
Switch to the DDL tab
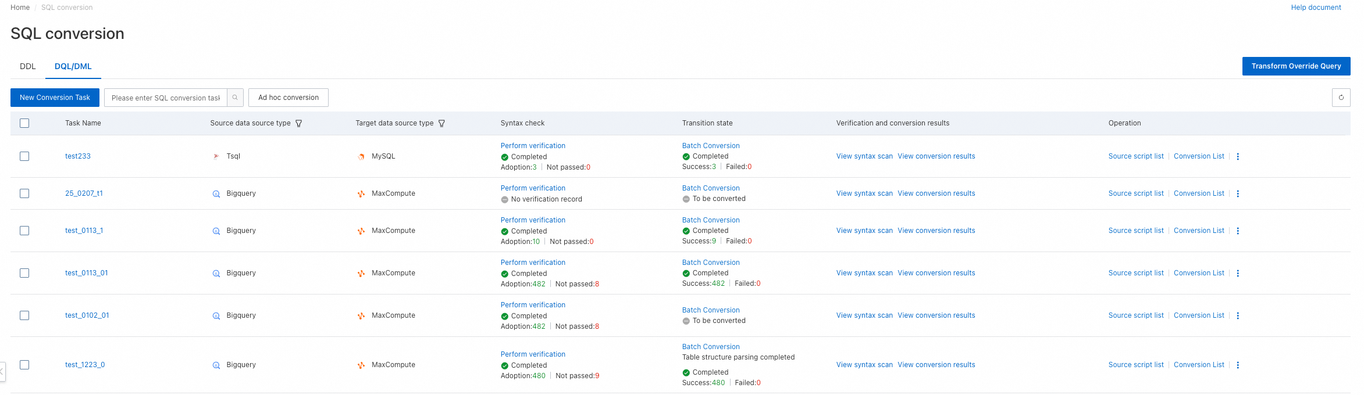[28, 66]
